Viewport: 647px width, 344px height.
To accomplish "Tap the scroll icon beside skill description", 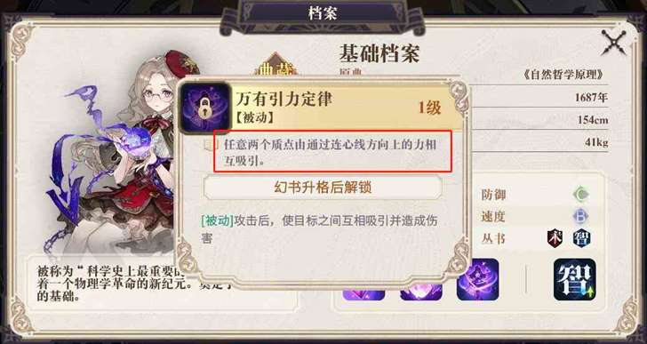I will pos(210,145).
